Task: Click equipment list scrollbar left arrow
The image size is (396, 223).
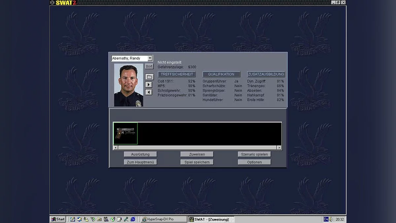Action: (x=116, y=148)
